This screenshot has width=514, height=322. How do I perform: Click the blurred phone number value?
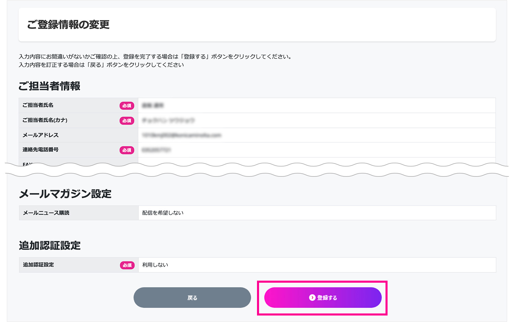156,150
